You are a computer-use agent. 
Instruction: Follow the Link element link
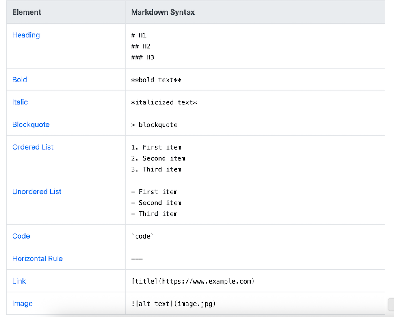(19, 281)
